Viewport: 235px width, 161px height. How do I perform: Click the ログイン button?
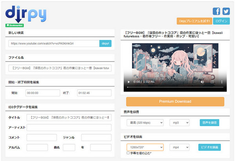point(221,21)
